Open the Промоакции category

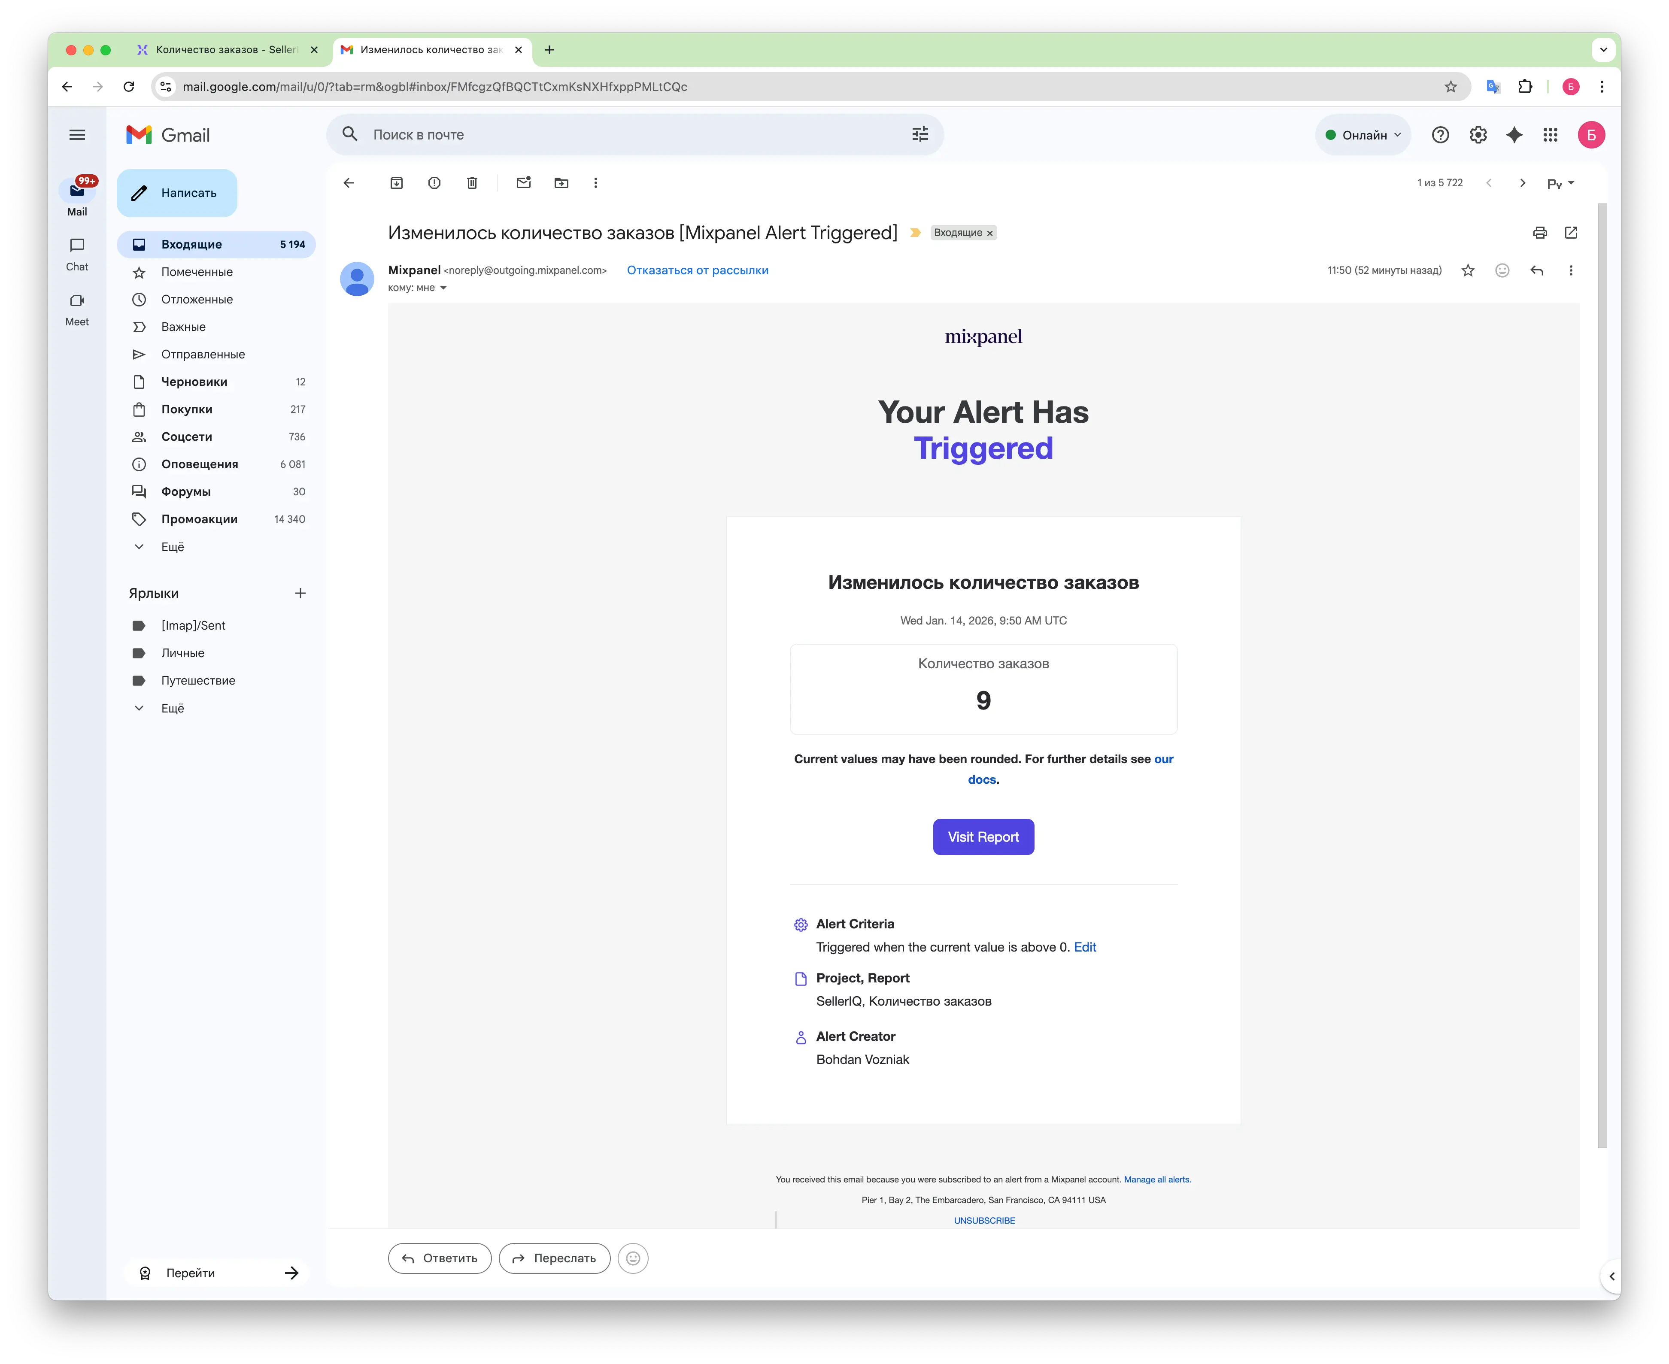coord(216,519)
